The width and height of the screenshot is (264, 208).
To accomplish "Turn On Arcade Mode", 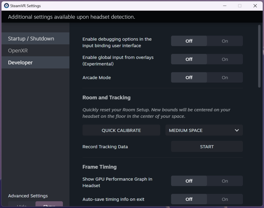I will click(x=225, y=77).
